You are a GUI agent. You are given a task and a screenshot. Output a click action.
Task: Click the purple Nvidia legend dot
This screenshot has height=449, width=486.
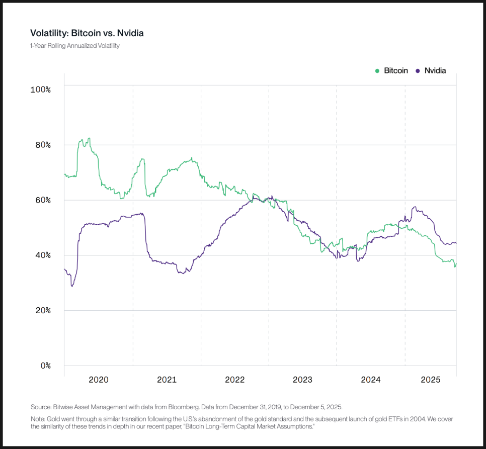418,71
